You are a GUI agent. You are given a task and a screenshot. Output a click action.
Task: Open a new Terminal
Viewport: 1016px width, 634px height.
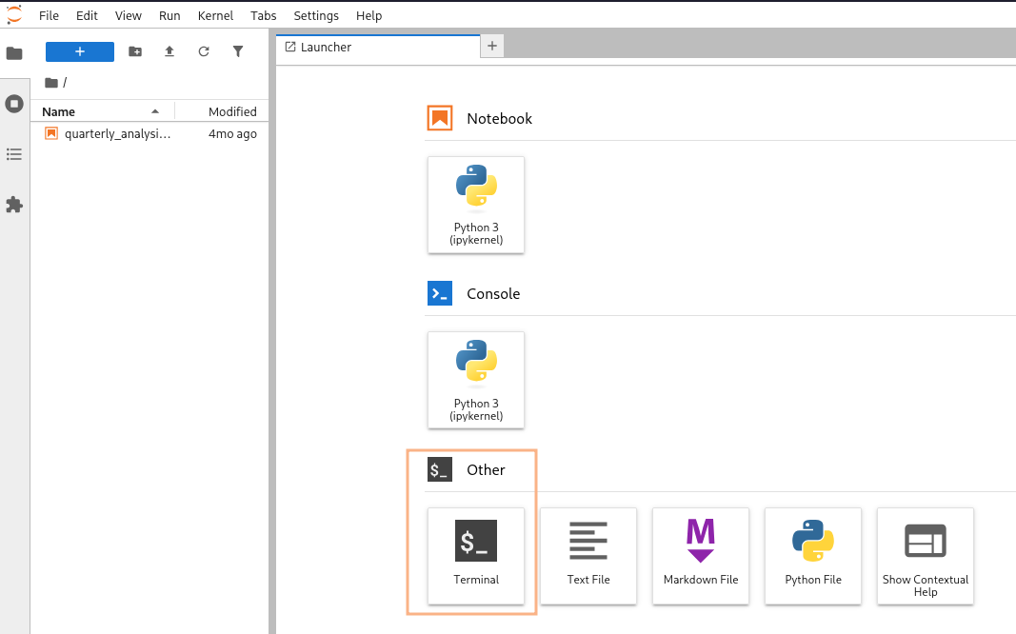476,556
